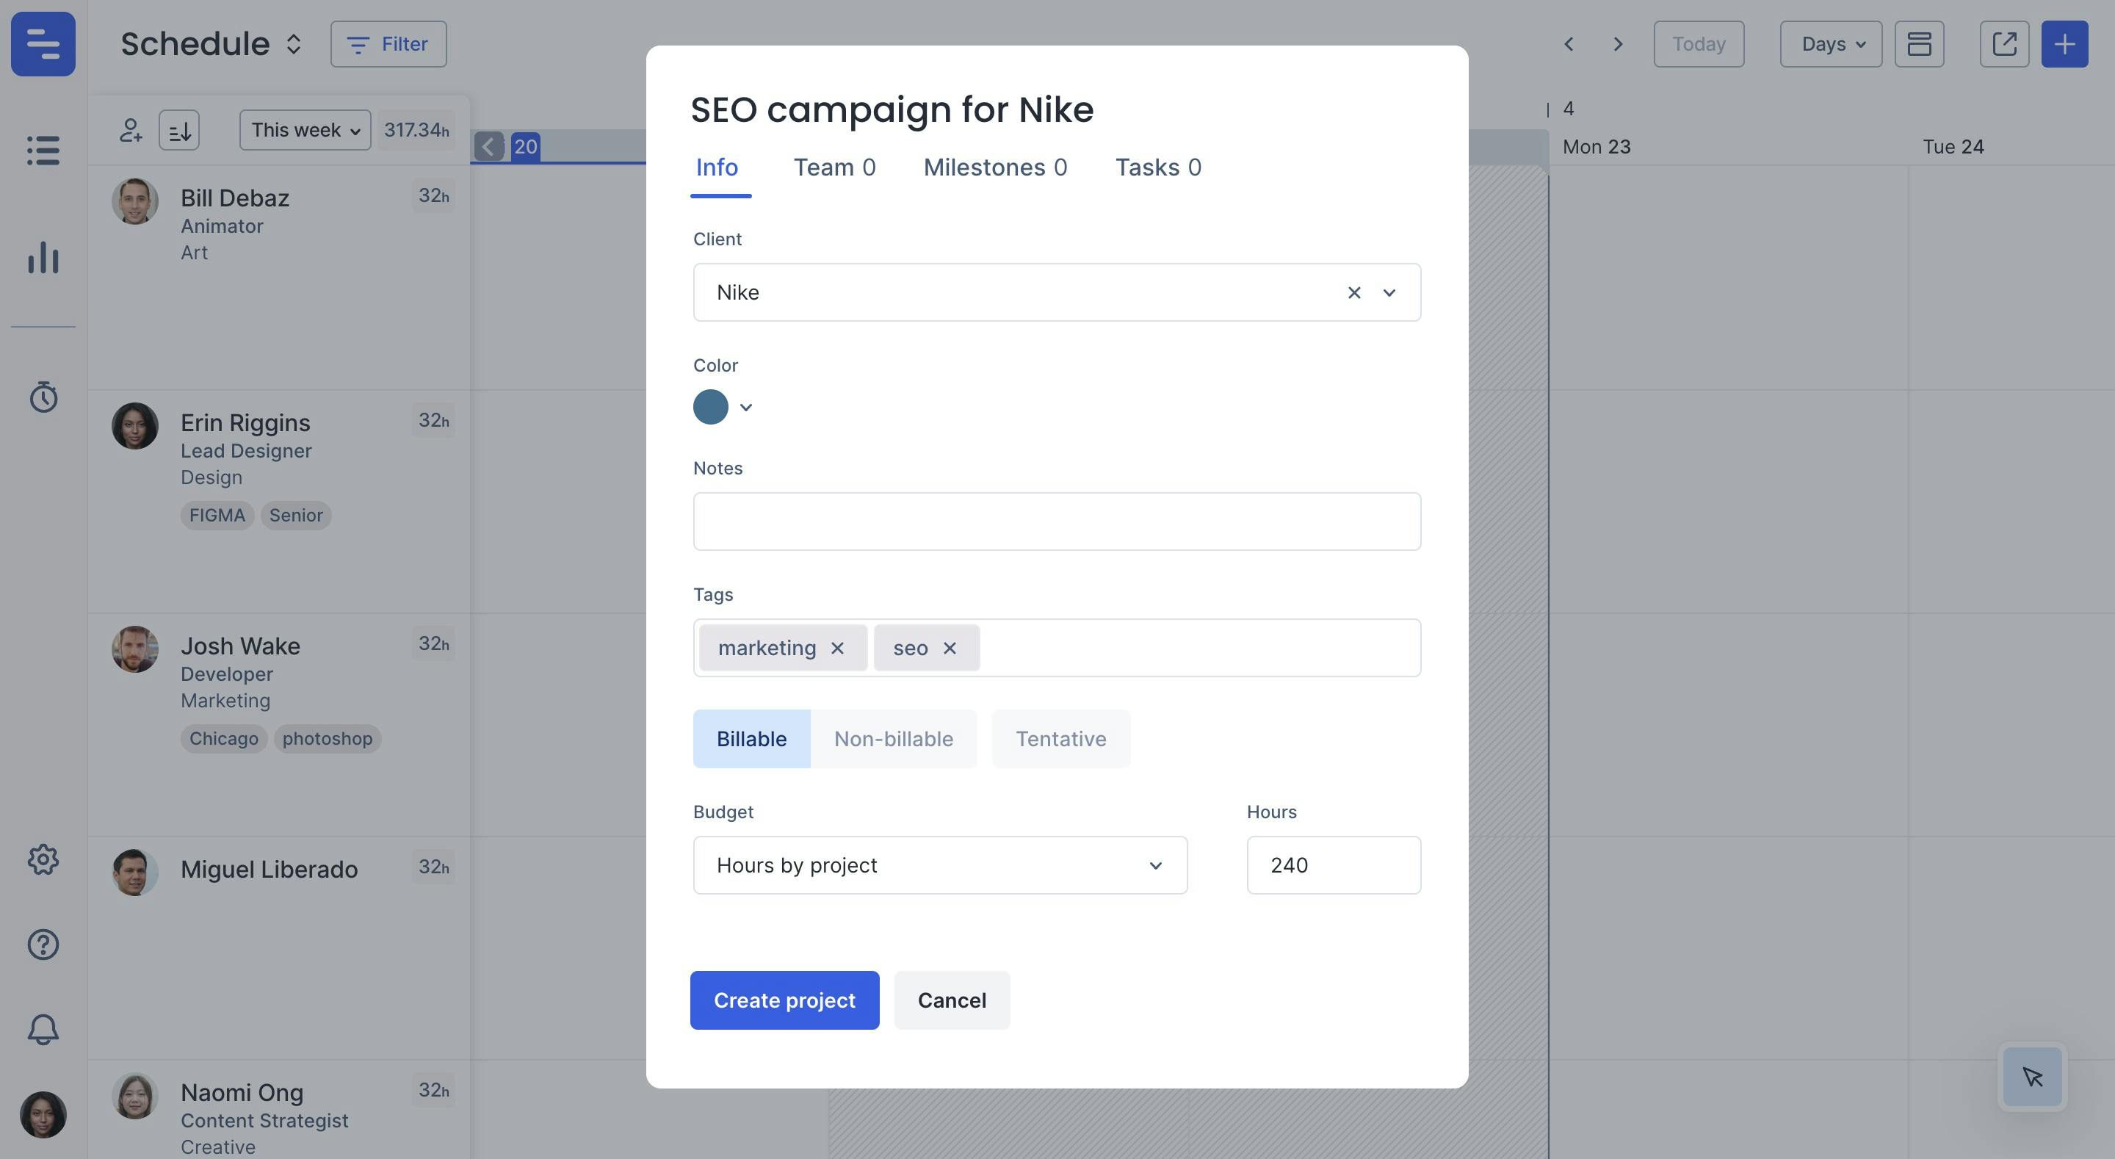Click the add person icon
The height and width of the screenshot is (1159, 2115).
click(x=131, y=130)
